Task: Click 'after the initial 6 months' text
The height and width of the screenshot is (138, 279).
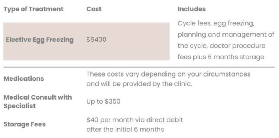Action: (125, 130)
